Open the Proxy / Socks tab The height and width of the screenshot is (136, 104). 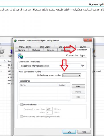point(25,47)
